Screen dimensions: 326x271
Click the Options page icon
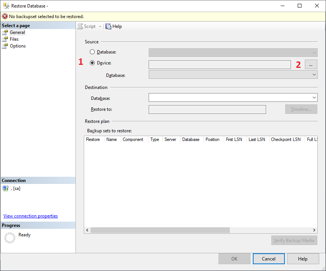pyautogui.click(x=5, y=46)
